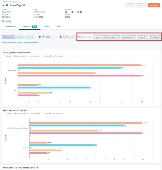
Task: Remove the First interaction model tag
Action: (x=118, y=37)
